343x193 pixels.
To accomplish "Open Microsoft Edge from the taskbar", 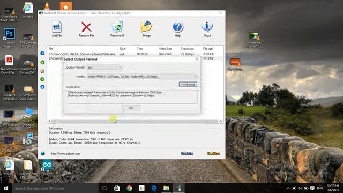I will pyautogui.click(x=154, y=188).
